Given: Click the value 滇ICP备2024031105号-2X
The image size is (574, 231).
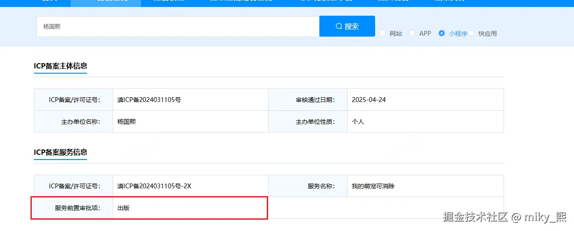Looking at the screenshot, I should pos(154,186).
